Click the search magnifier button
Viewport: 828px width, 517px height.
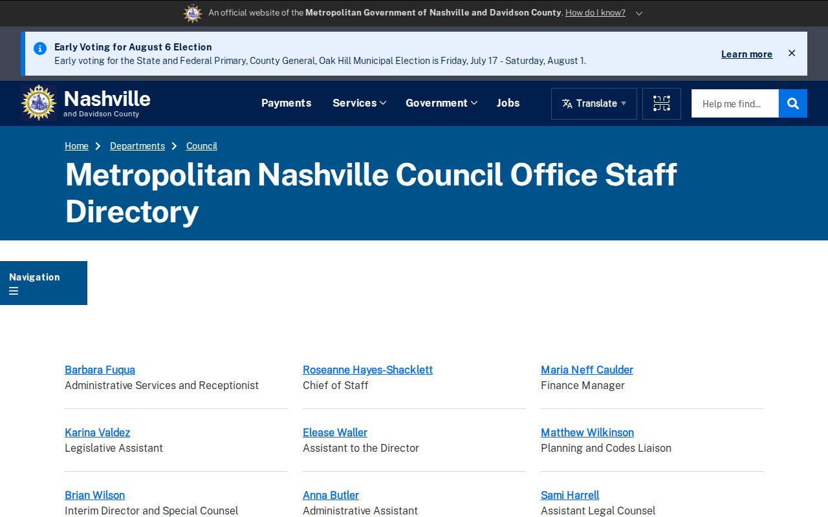coord(793,103)
